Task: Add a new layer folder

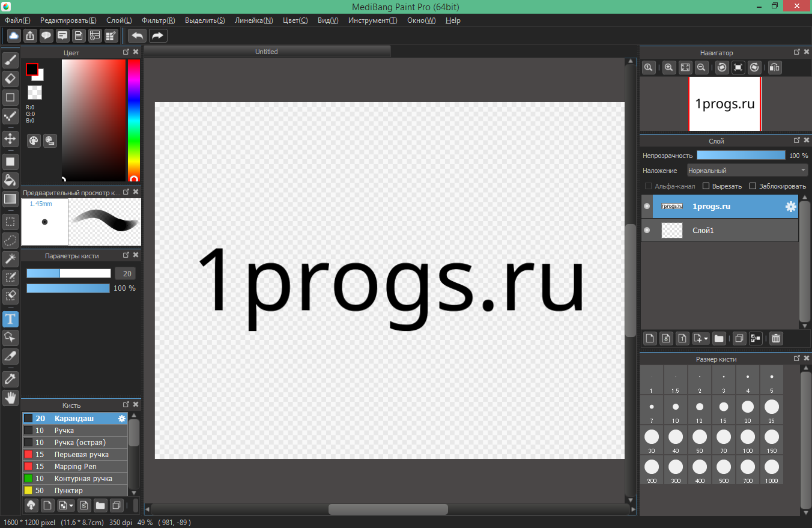Action: click(719, 339)
